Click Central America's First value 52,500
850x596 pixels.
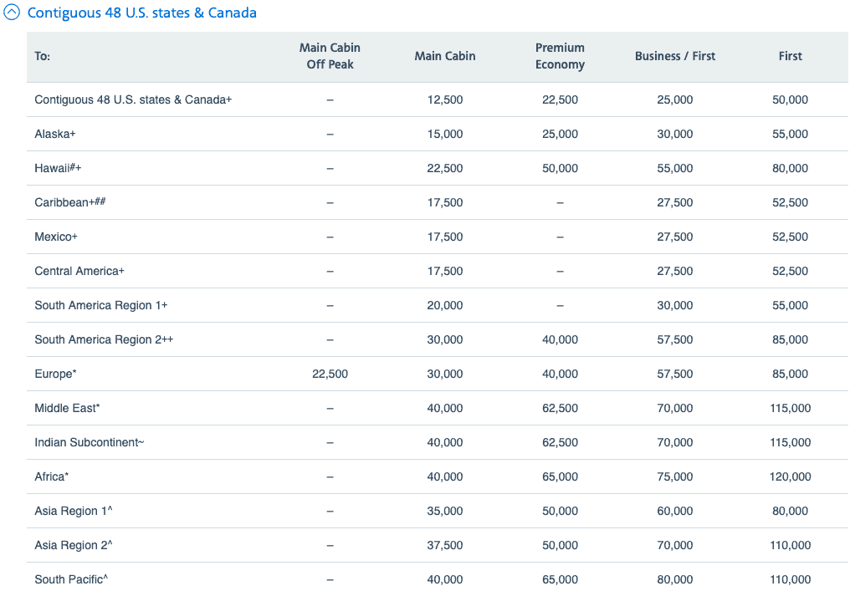[790, 271]
